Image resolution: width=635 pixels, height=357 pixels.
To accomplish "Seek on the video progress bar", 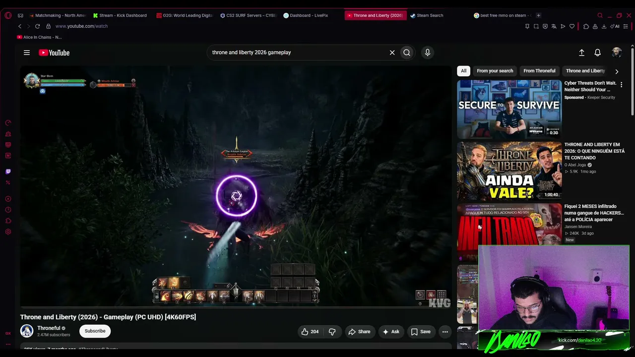I will click(236, 307).
